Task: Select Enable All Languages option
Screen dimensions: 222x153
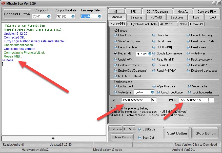Action: [188, 71]
